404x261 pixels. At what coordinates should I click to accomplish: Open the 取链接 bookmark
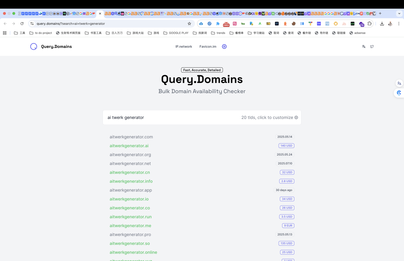pyautogui.click(x=339, y=33)
